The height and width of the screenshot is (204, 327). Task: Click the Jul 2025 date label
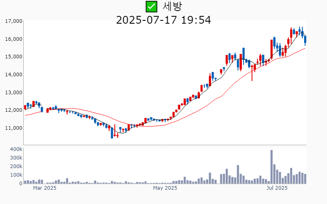(x=277, y=188)
